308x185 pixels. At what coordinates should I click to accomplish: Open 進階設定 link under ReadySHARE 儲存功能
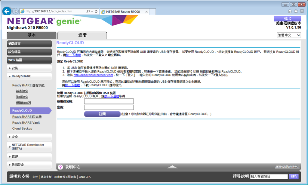pos(22,97)
